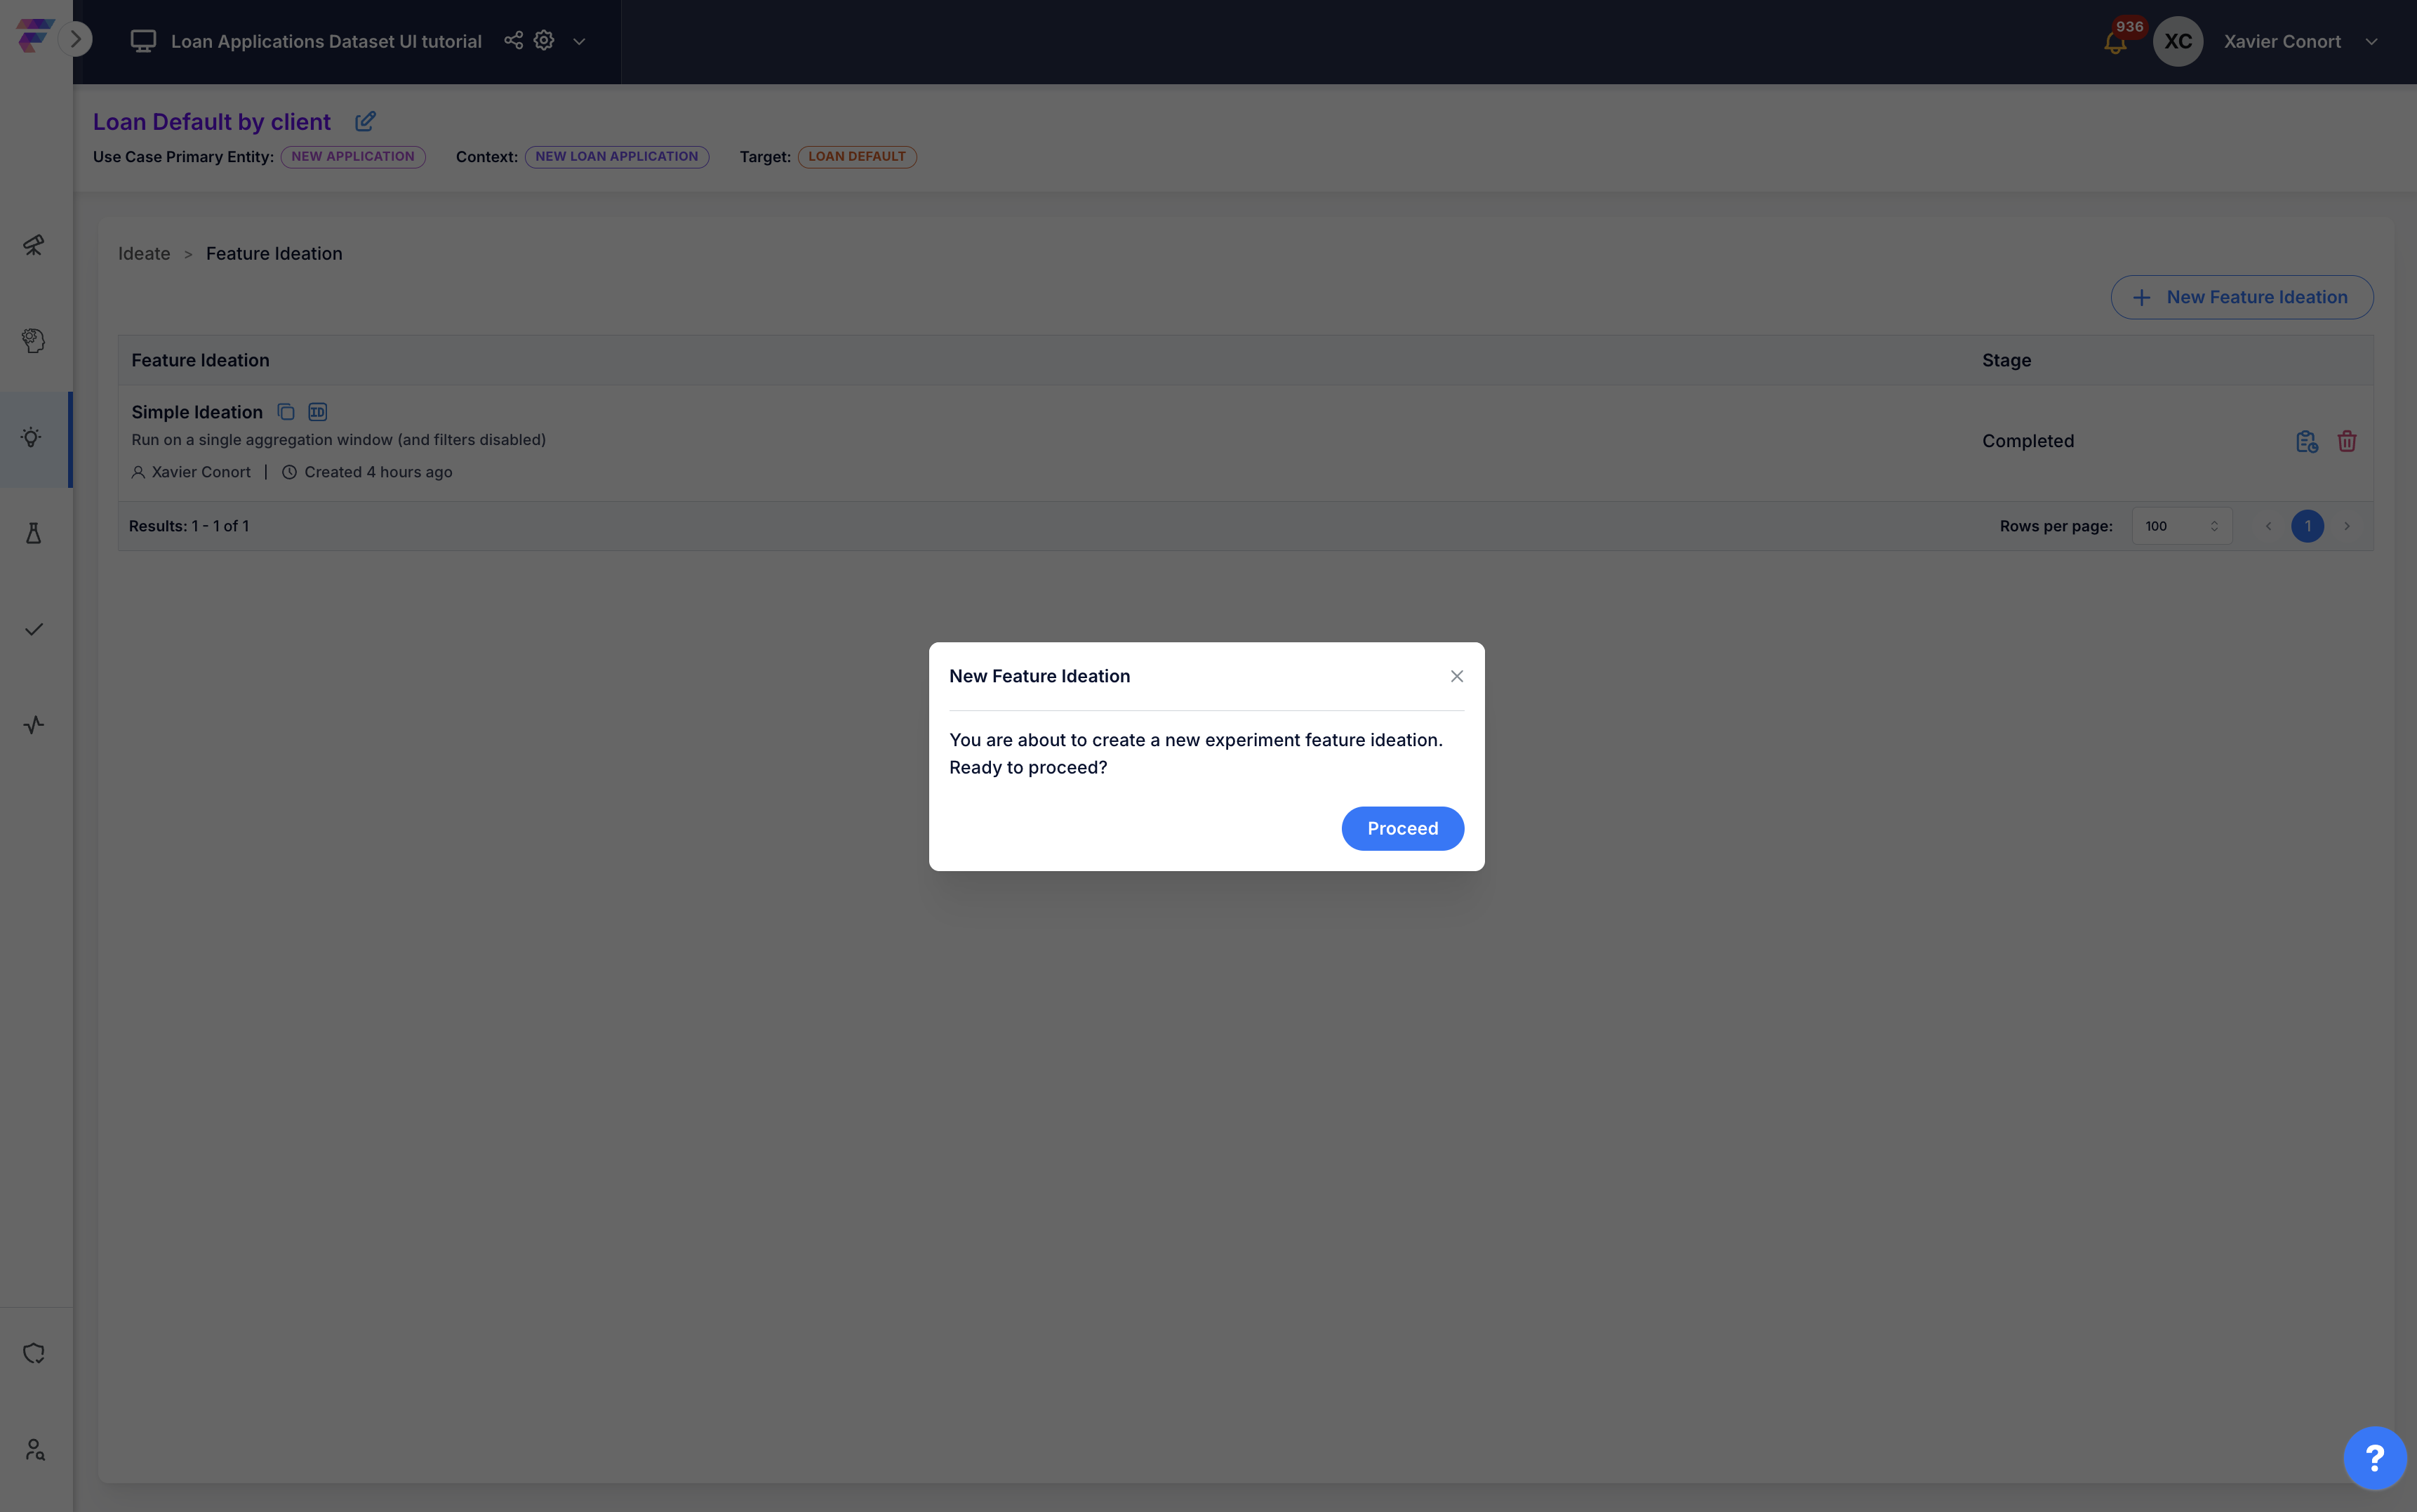Click the NEW APPLICATION entity tag
The width and height of the screenshot is (2417, 1512).
click(353, 157)
